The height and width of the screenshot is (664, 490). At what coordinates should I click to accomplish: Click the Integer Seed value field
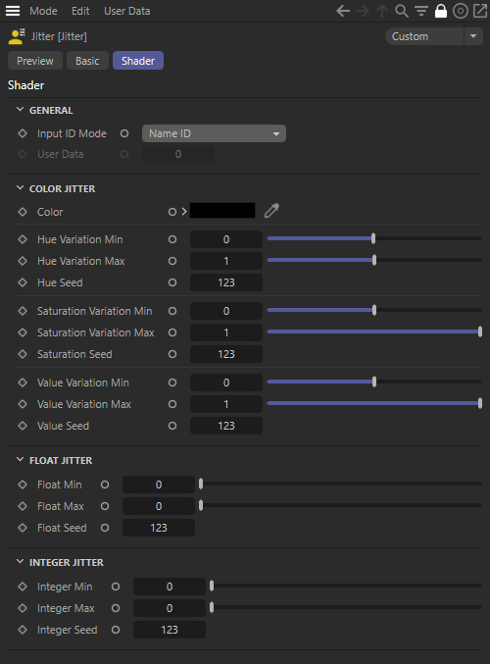tap(170, 630)
